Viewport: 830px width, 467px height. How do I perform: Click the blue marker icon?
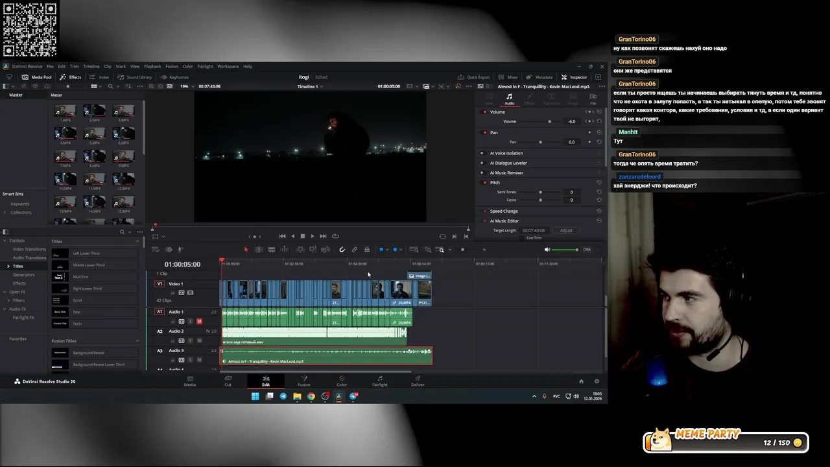395,250
